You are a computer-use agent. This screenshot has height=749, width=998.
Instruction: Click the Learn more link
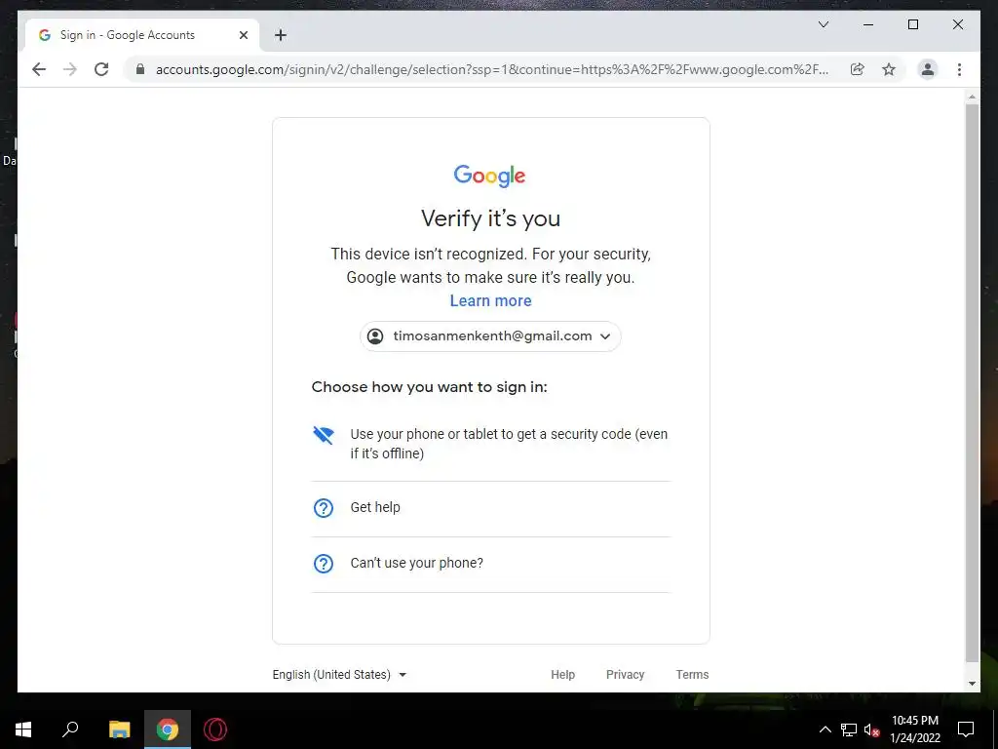(491, 300)
